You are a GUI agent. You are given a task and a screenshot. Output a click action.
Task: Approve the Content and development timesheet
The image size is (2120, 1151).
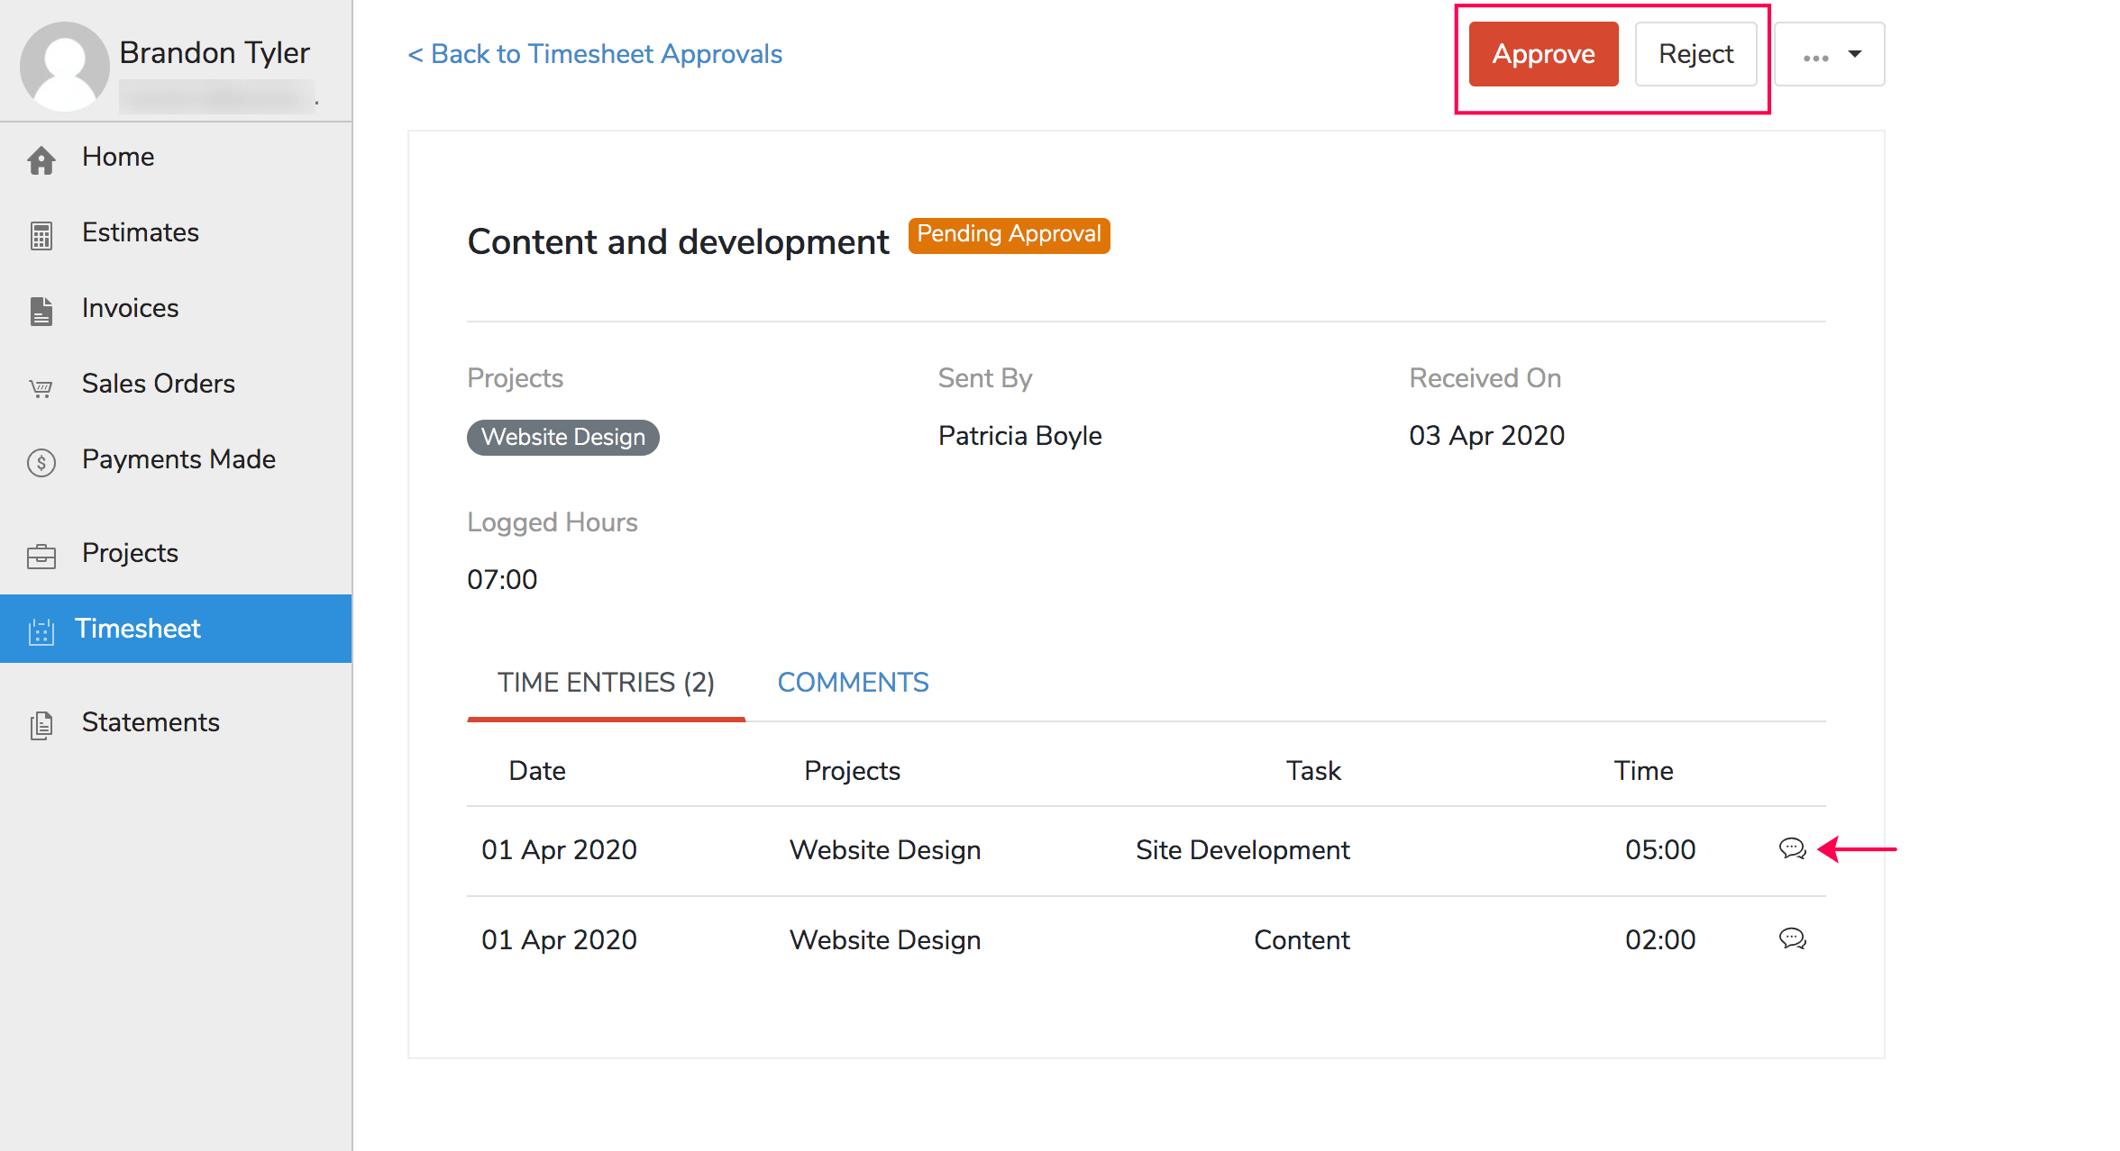coord(1542,54)
